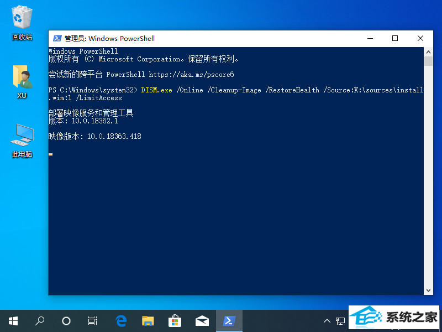Click the /RestoreHealth parameter text
This screenshot has height=332, width=442.
(x=292, y=90)
